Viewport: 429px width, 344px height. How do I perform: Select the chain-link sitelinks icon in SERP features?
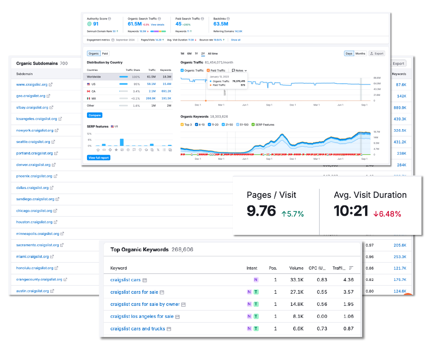pyautogui.click(x=104, y=150)
